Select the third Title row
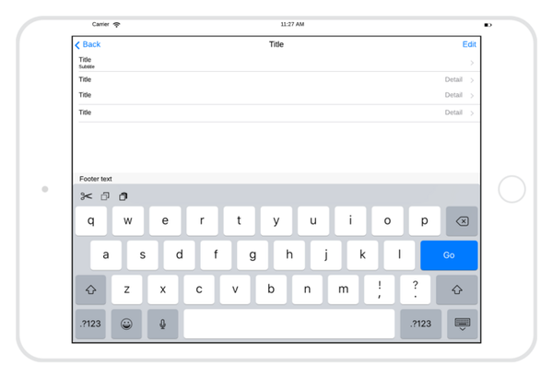The image size is (553, 378). (275, 95)
